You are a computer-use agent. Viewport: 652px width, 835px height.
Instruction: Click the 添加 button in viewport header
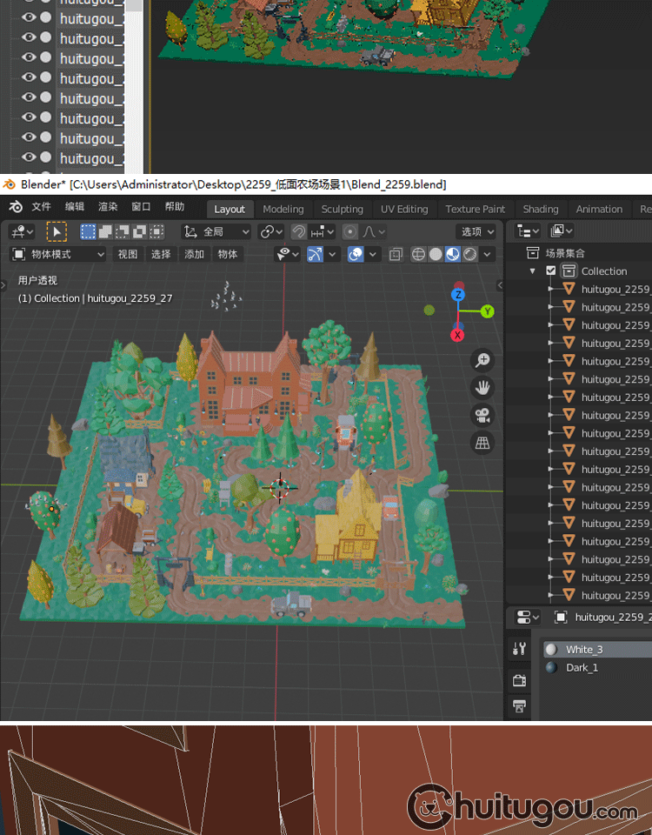click(194, 254)
